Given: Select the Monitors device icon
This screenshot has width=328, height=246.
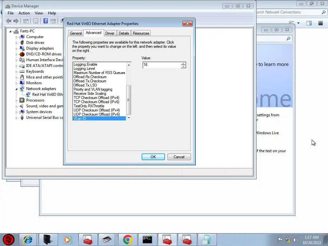Looking at the screenshot, I should (22, 83).
